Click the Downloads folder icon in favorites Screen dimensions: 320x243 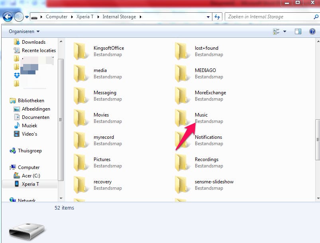tap(16, 42)
